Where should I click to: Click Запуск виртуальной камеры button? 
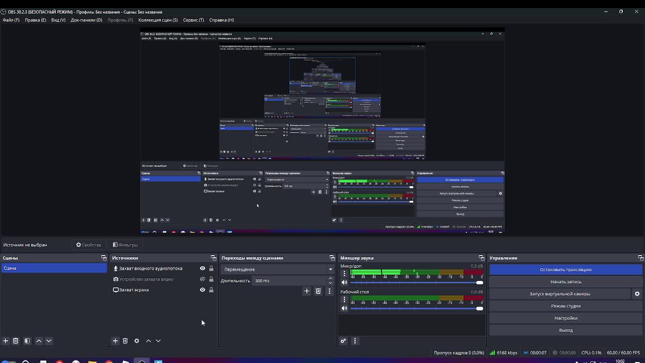click(560, 294)
